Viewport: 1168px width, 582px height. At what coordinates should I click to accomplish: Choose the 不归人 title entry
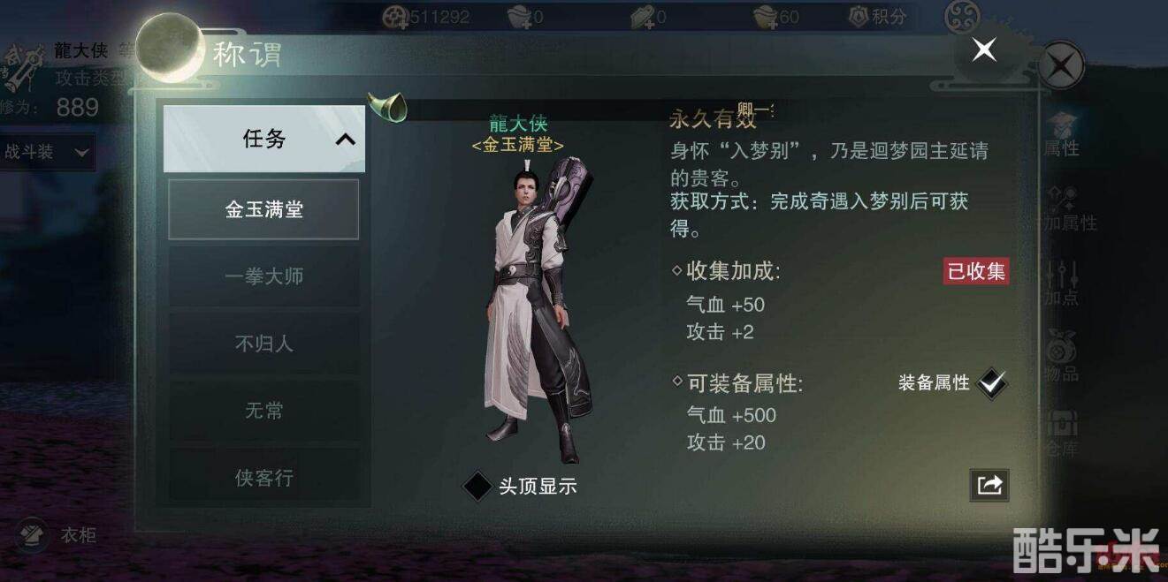[263, 344]
